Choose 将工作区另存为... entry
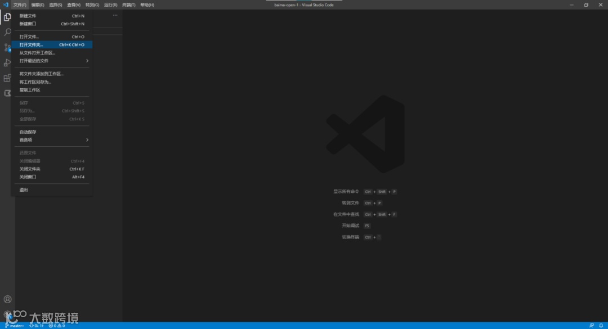 point(52,82)
